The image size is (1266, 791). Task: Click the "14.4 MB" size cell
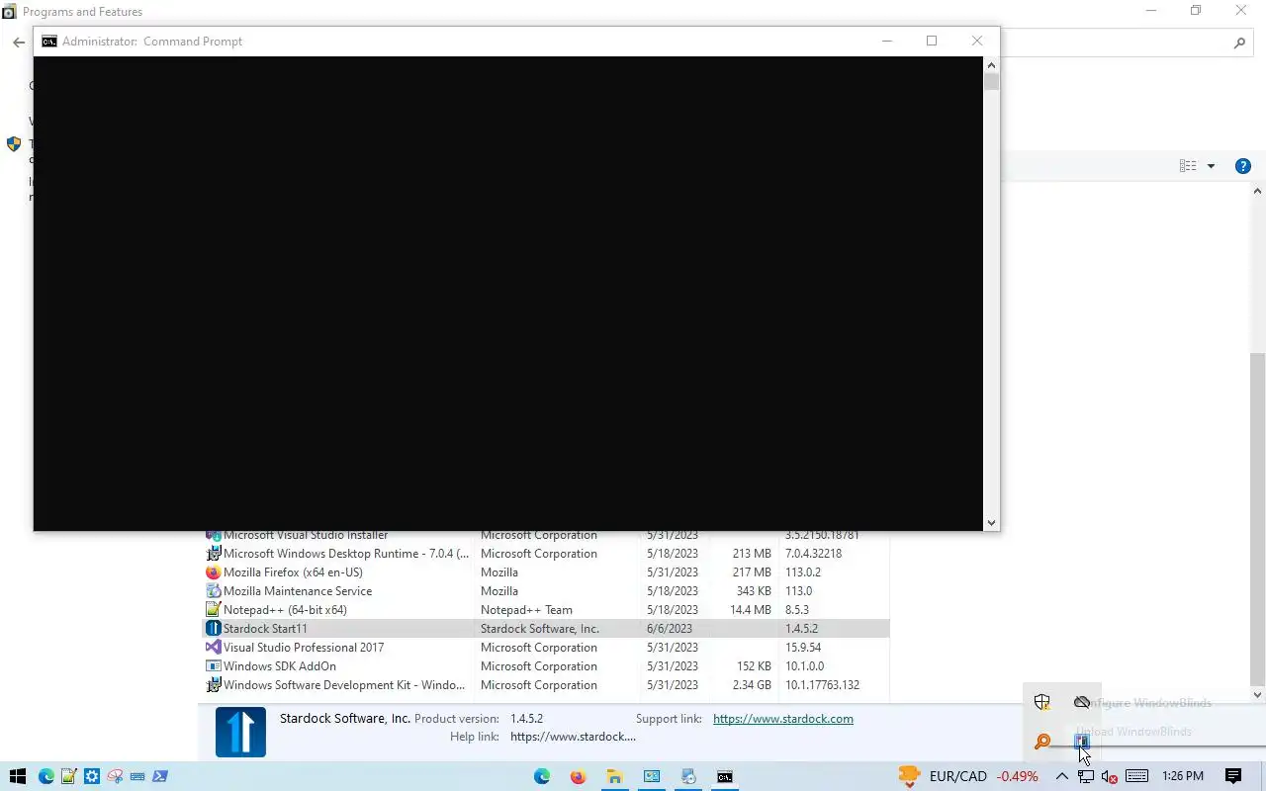click(751, 610)
